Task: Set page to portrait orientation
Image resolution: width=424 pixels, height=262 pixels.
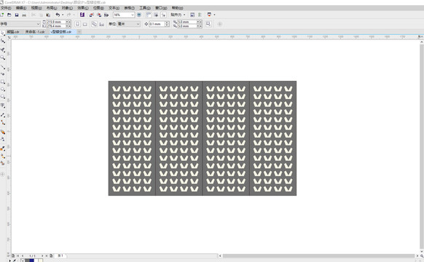Action: point(77,24)
